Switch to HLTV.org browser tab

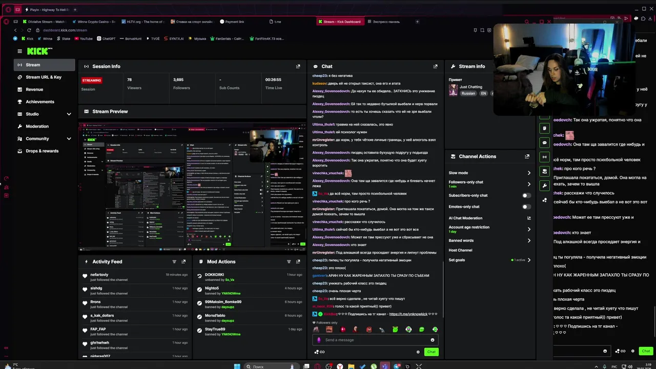[x=142, y=22]
